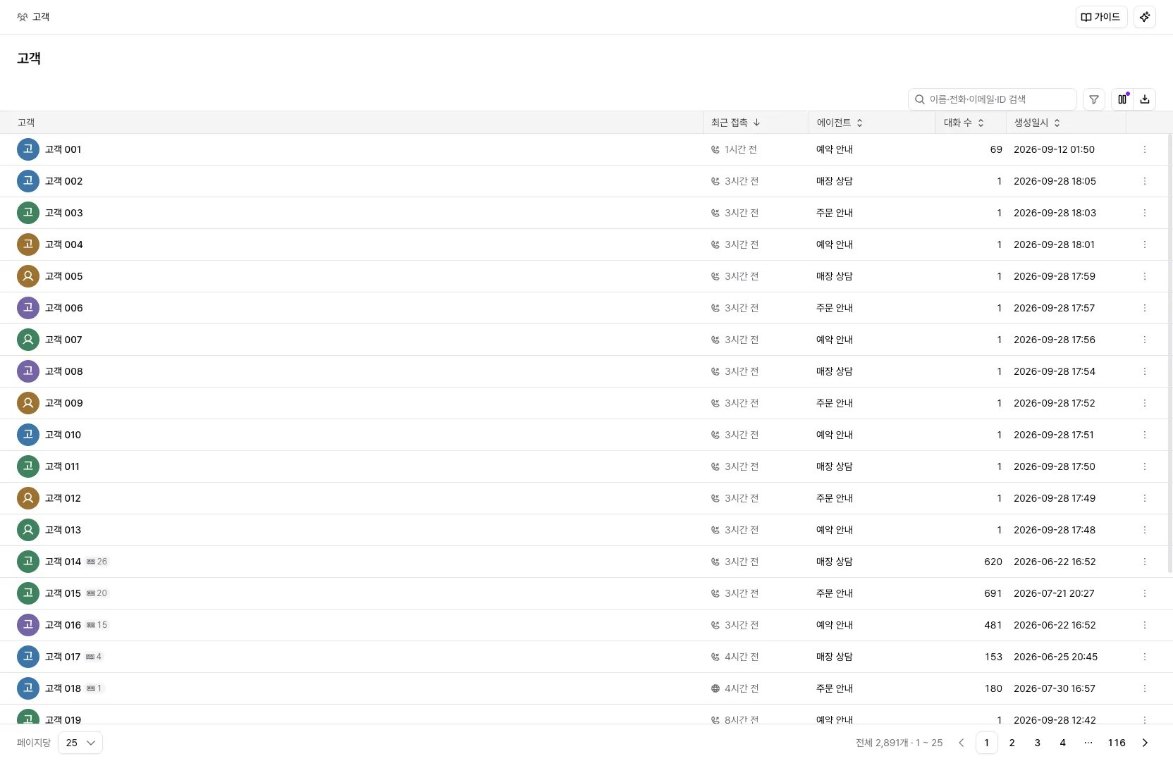Open the more menu for 고객 014
This screenshot has height=761, width=1173.
[x=1145, y=562]
